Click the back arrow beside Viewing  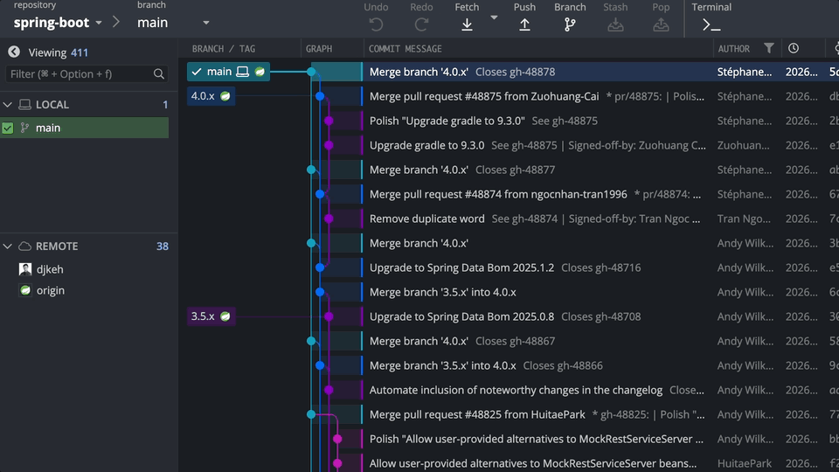click(14, 52)
